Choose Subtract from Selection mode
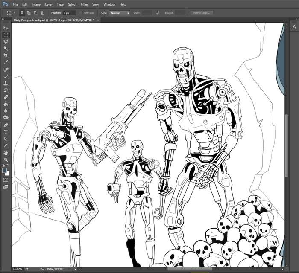This screenshot has height=273, width=299. tap(35, 13)
